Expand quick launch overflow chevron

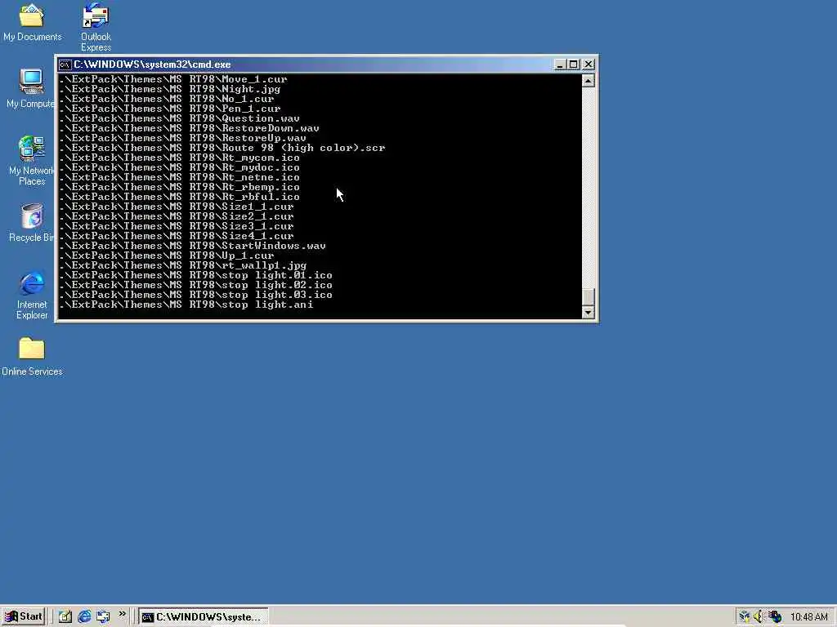[x=123, y=614]
